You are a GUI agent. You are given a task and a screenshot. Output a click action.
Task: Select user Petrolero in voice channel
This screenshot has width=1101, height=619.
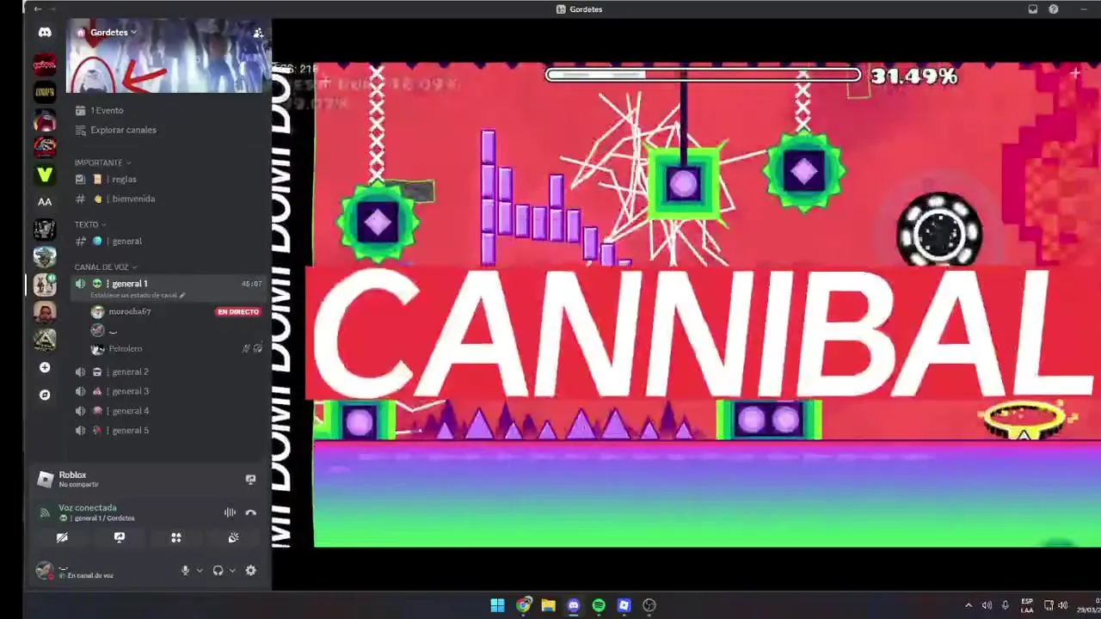pos(126,348)
